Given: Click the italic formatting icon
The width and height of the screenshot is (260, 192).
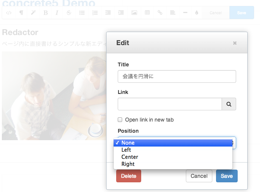Looking at the screenshot, I should (x=57, y=13).
